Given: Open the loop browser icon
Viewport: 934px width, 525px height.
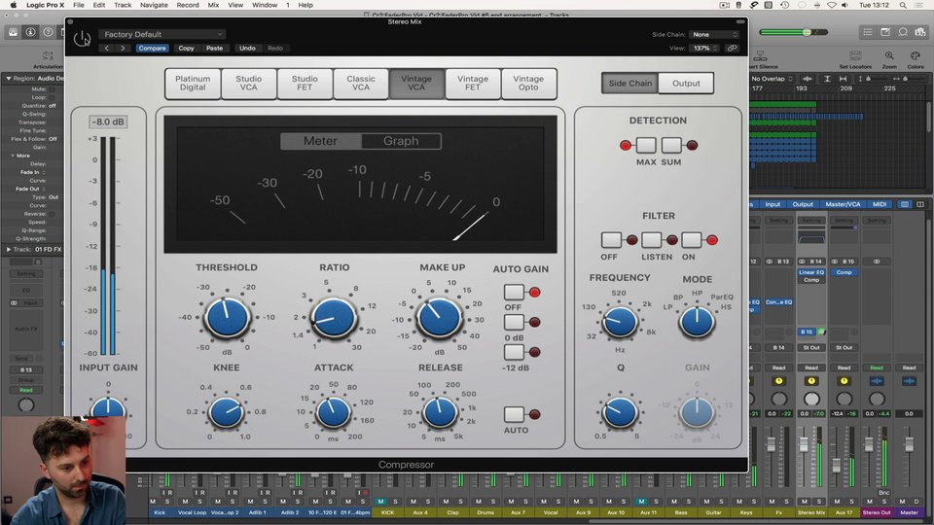Looking at the screenshot, I should (903, 32).
